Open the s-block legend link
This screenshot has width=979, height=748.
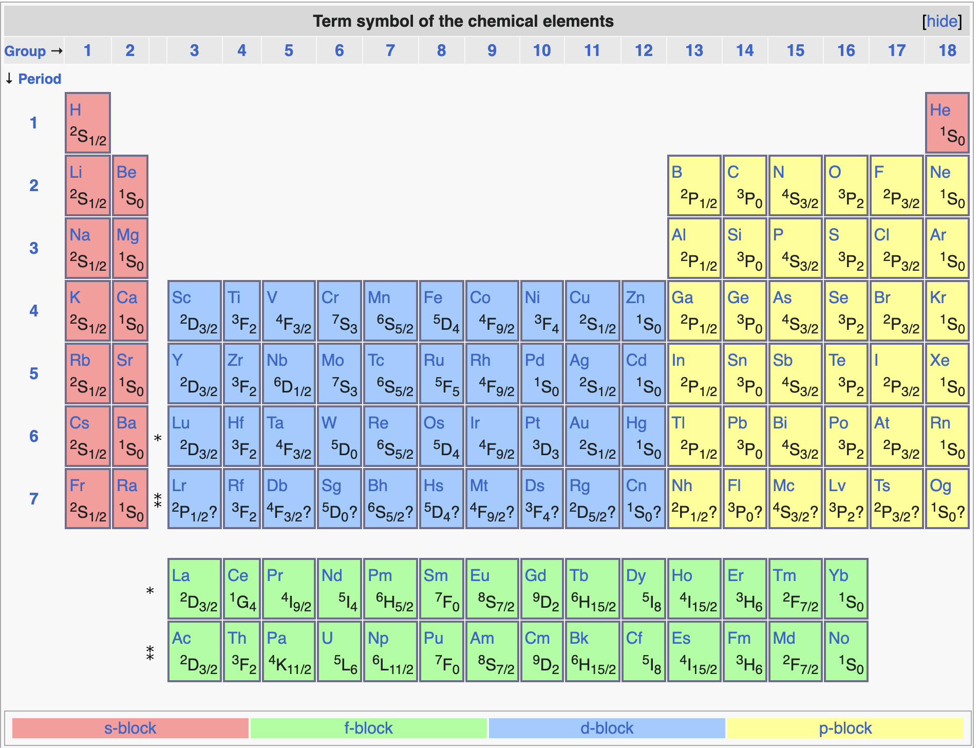130,728
